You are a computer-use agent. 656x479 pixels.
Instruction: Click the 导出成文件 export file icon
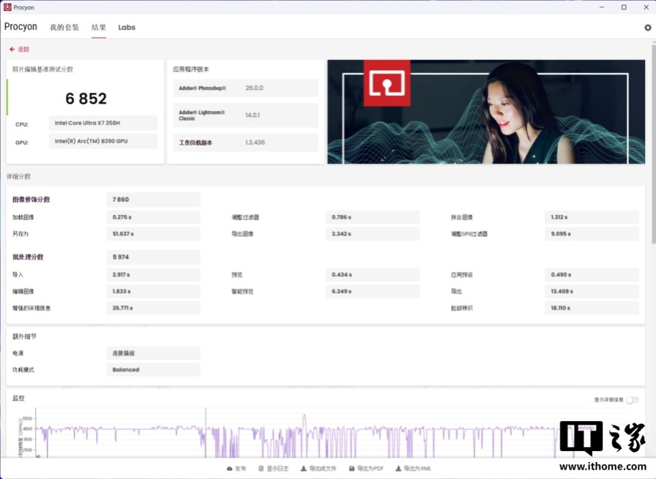303,469
